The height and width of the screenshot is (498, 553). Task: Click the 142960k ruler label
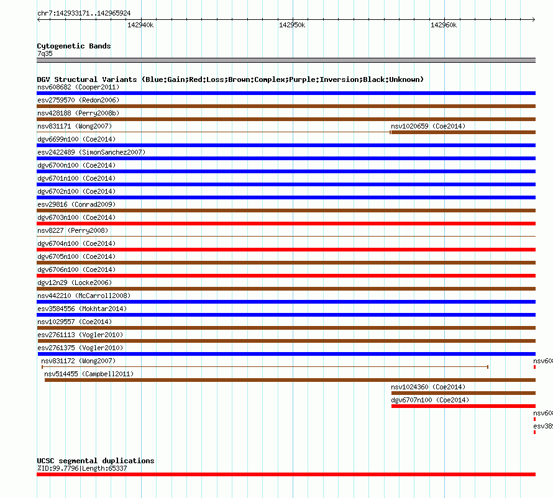click(x=444, y=25)
